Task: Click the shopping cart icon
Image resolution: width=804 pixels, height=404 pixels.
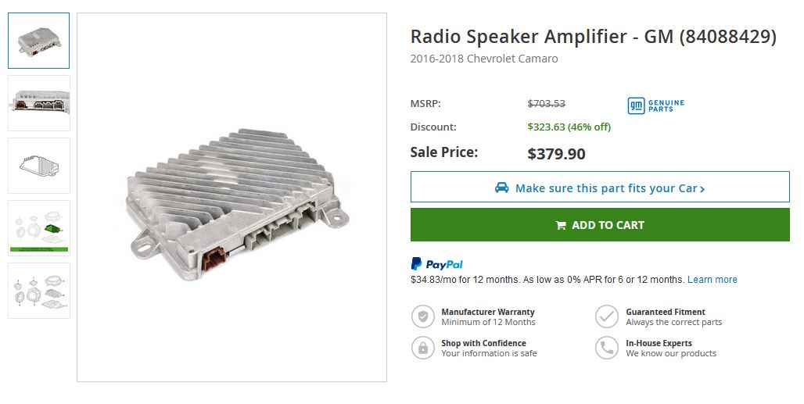Action: [x=561, y=225]
